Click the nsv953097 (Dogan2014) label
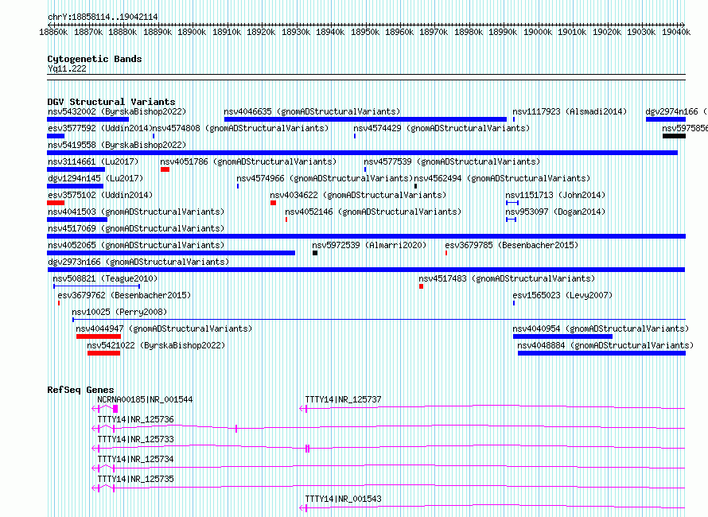This screenshot has width=708, height=517. 555,212
